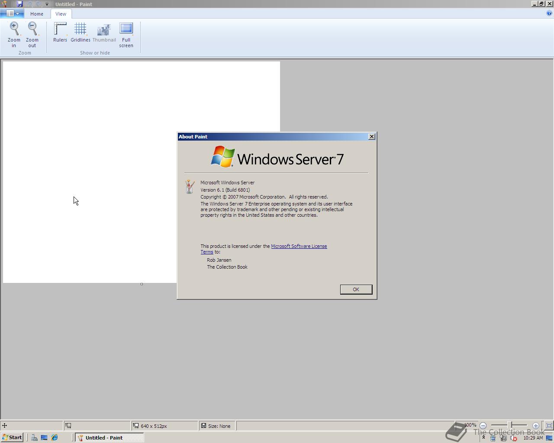This screenshot has height=443, width=554.
Task: Expand the Customize Quick Access Toolbar arrow
Action: click(47, 4)
